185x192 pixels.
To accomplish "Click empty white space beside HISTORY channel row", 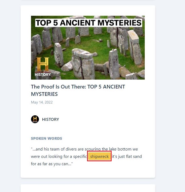I will pos(104,119).
